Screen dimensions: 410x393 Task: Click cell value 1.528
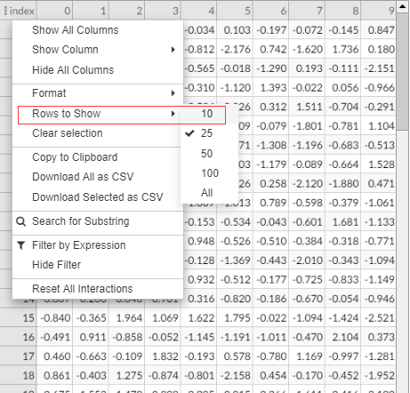(x=382, y=164)
